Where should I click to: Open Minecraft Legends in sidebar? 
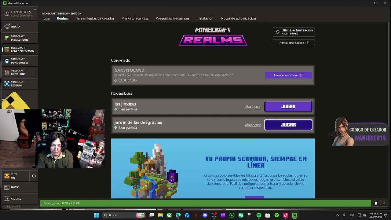click(x=20, y=84)
